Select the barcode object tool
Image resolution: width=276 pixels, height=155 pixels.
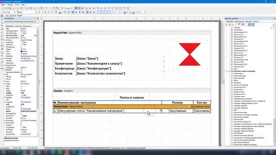tap(2, 68)
